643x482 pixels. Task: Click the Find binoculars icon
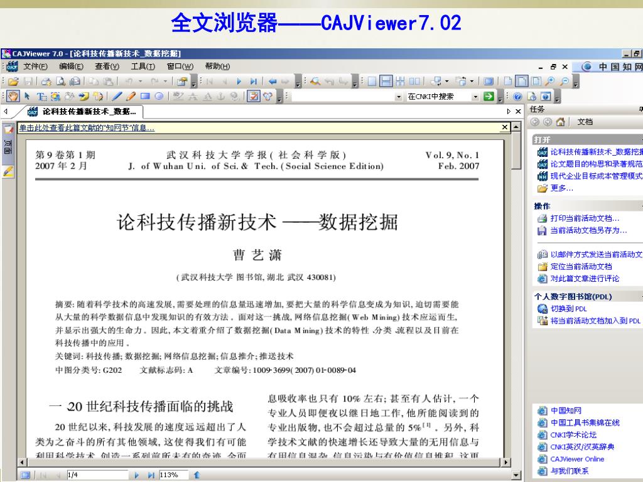click(x=315, y=81)
